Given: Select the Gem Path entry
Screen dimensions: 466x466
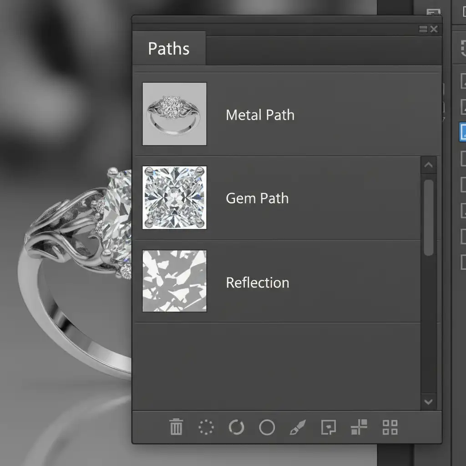Looking at the screenshot, I should coord(257,198).
